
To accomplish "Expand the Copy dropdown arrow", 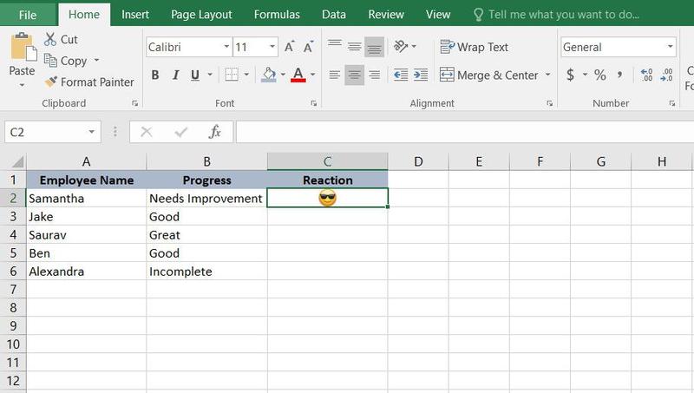I will tap(96, 60).
